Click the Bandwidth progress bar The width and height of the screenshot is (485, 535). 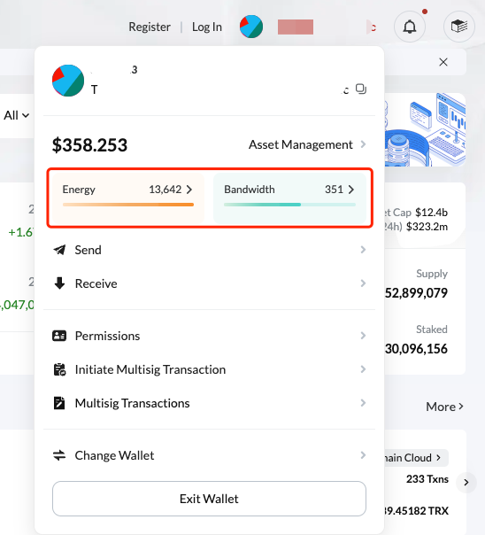coord(289,205)
